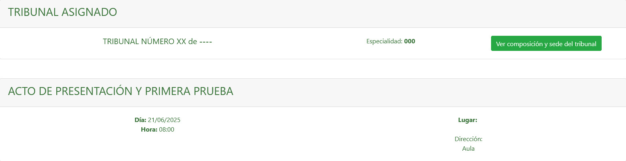Open 'Ver composición y sede del tribunal' button
The width and height of the screenshot is (626, 161).
[546, 44]
